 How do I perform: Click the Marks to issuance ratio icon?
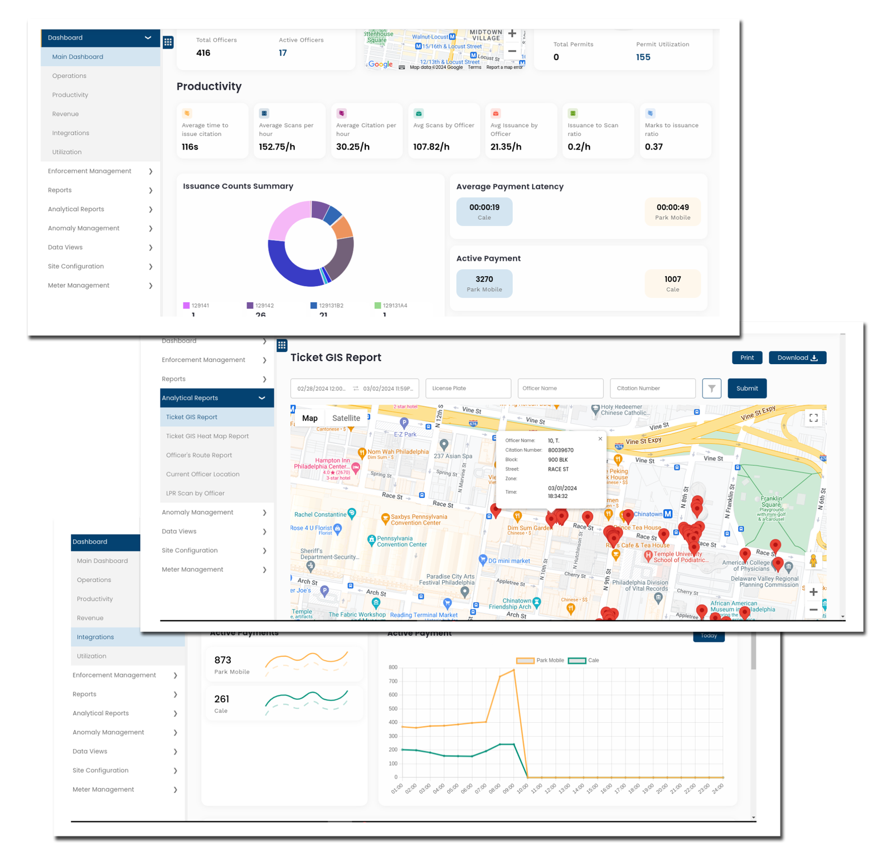point(650,113)
